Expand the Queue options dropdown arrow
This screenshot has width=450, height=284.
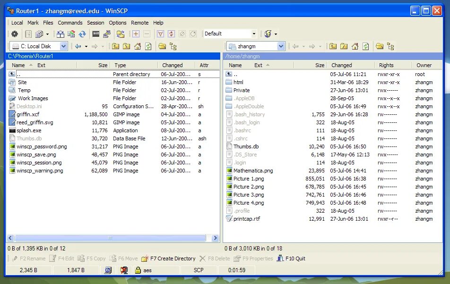point(47,34)
